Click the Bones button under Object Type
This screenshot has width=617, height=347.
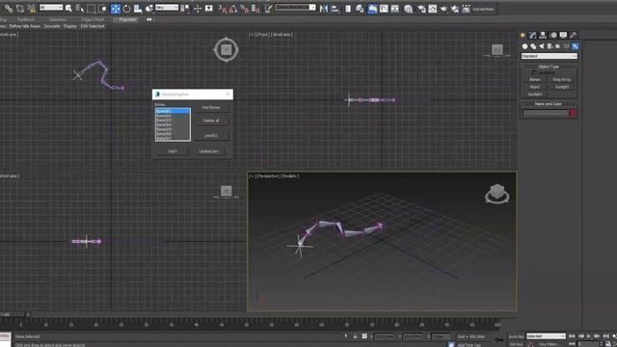(x=534, y=80)
